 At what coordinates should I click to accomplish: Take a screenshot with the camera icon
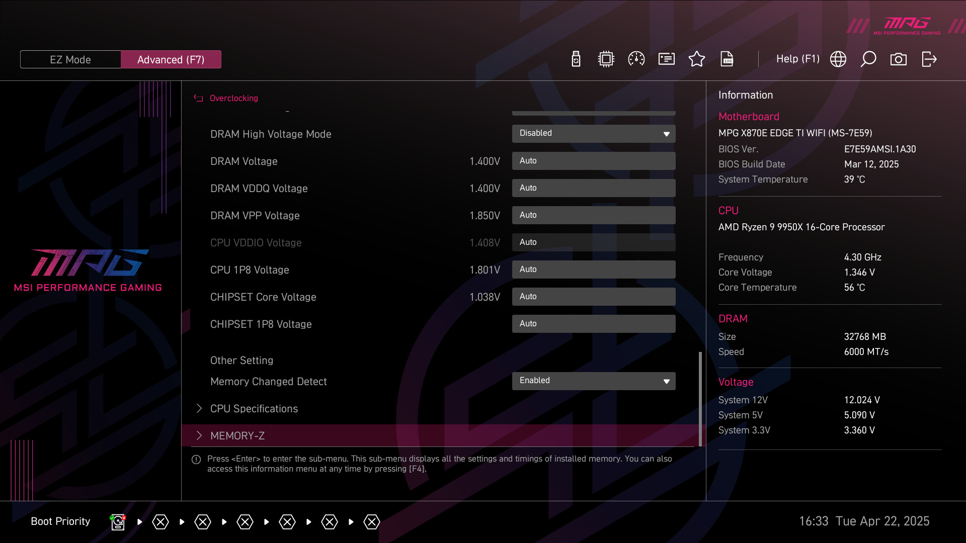click(899, 59)
